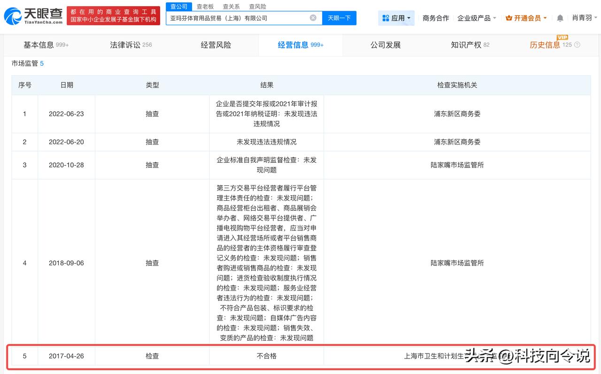Viewport: 601px width, 374px height.
Task: Select the date 2022-06-20
Action: coord(66,142)
